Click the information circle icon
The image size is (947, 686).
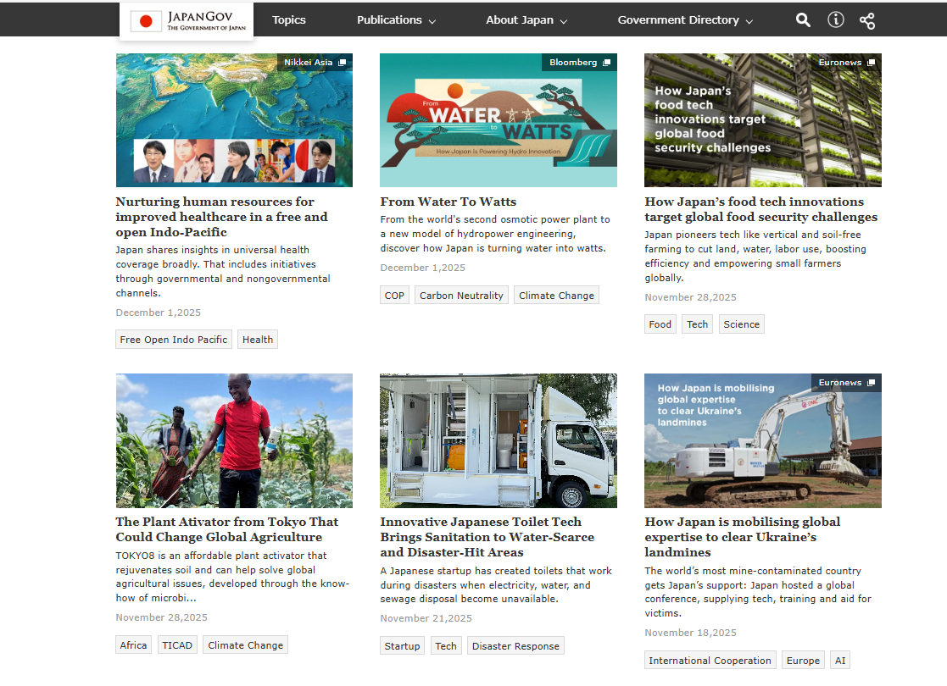(x=835, y=20)
